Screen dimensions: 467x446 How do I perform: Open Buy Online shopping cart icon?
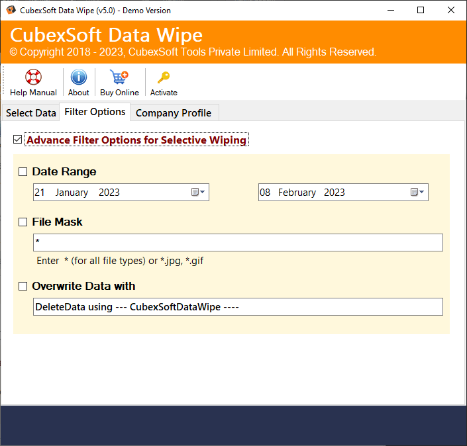(x=119, y=77)
